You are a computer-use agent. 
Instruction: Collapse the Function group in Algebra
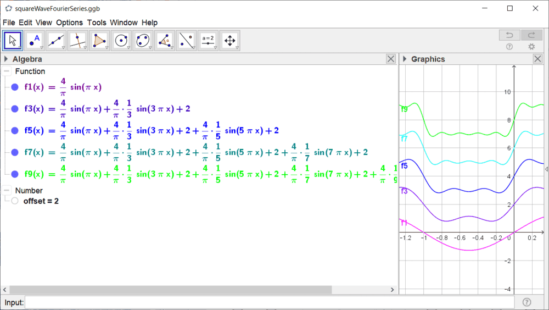(x=7, y=71)
